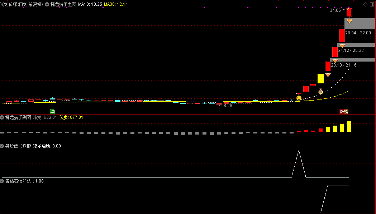This screenshot has width=376, height=214.
Task: Expand the 笑脸信号选股 indicator dropdown
Action: tap(2, 146)
